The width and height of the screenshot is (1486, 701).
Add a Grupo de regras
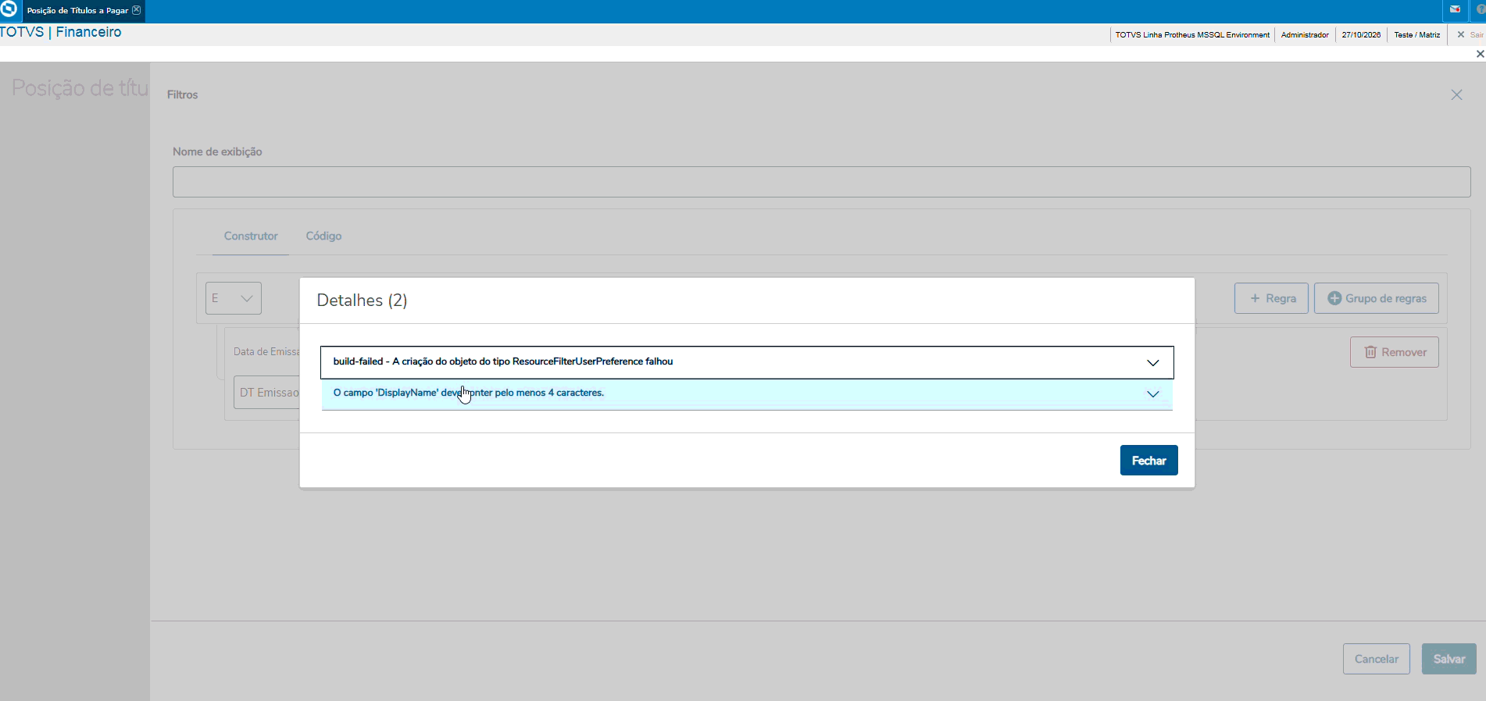point(1377,298)
